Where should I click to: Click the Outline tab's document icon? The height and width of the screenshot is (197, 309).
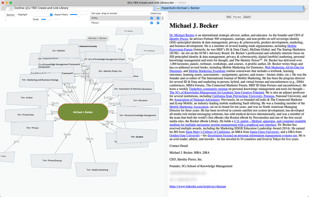pos(11,8)
